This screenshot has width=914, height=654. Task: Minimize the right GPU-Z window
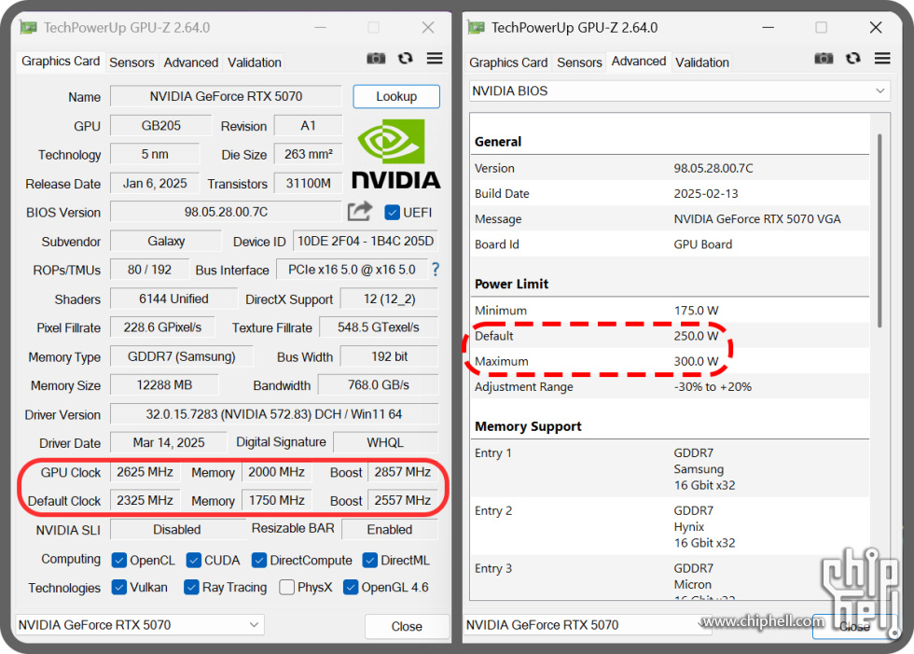coord(769,27)
